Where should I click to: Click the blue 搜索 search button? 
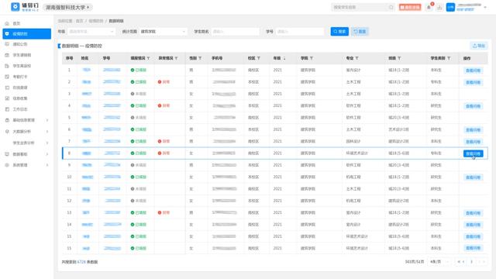(339, 32)
